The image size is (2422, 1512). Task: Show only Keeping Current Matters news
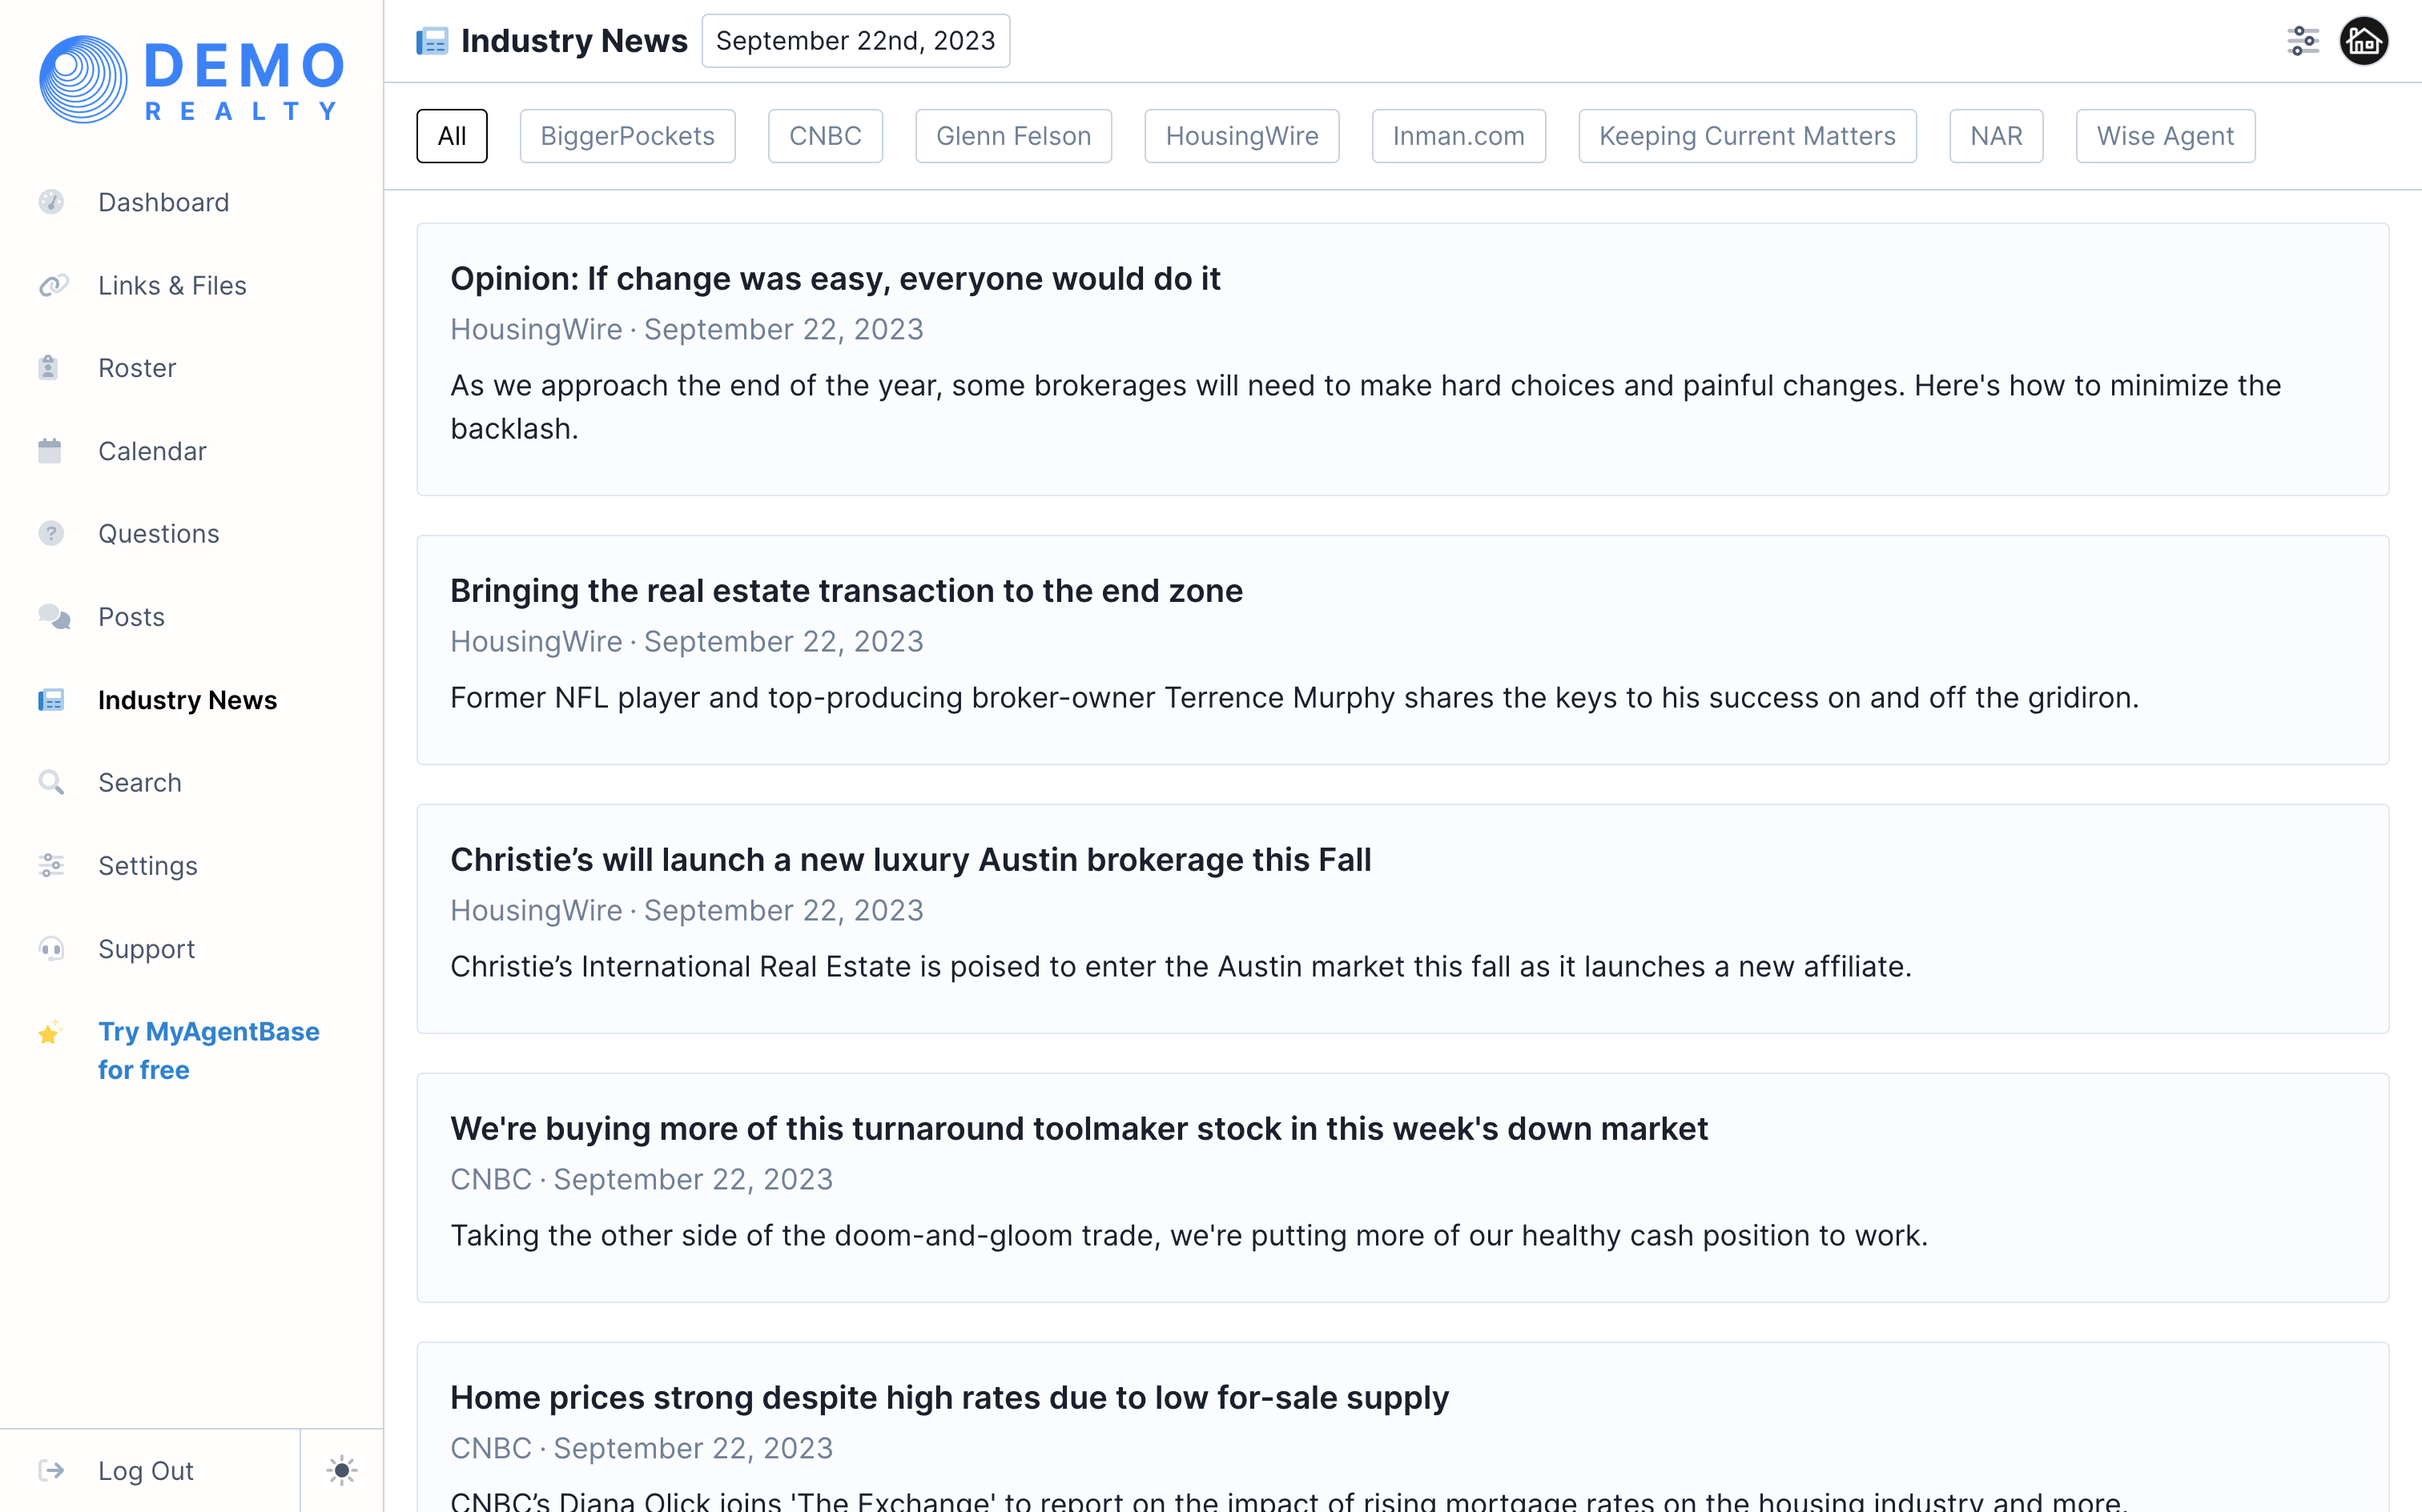tap(1747, 136)
